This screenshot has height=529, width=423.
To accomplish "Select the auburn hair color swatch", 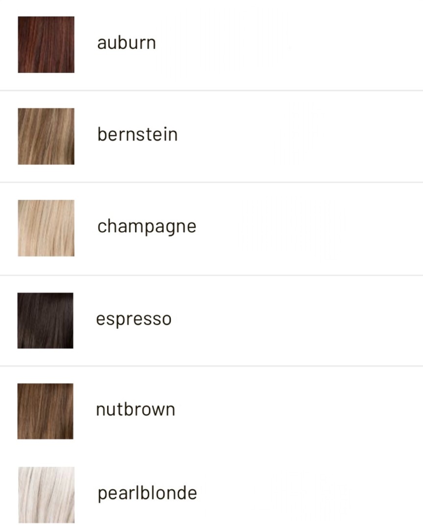I will [x=46, y=45].
